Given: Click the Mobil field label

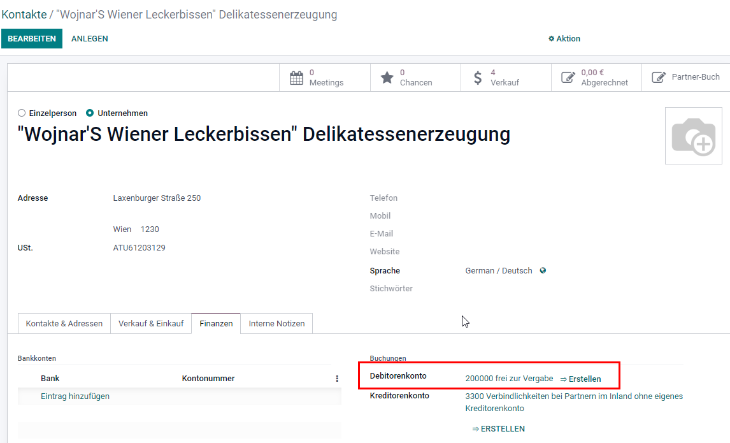Looking at the screenshot, I should pos(380,215).
